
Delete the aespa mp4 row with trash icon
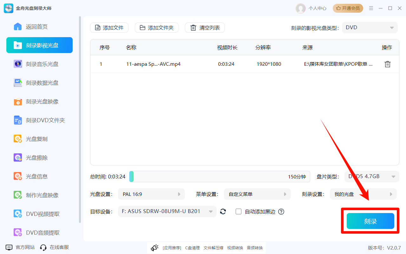pos(387,64)
